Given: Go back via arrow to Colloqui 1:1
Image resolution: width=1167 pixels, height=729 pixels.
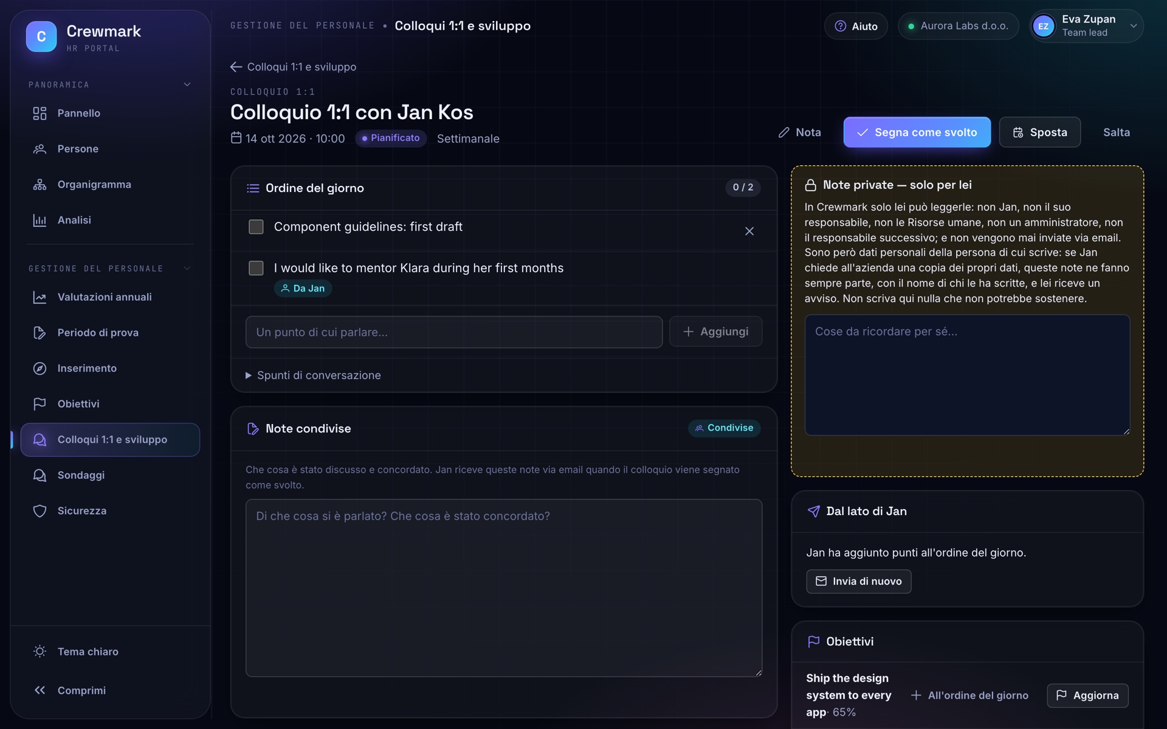Looking at the screenshot, I should coord(236,67).
